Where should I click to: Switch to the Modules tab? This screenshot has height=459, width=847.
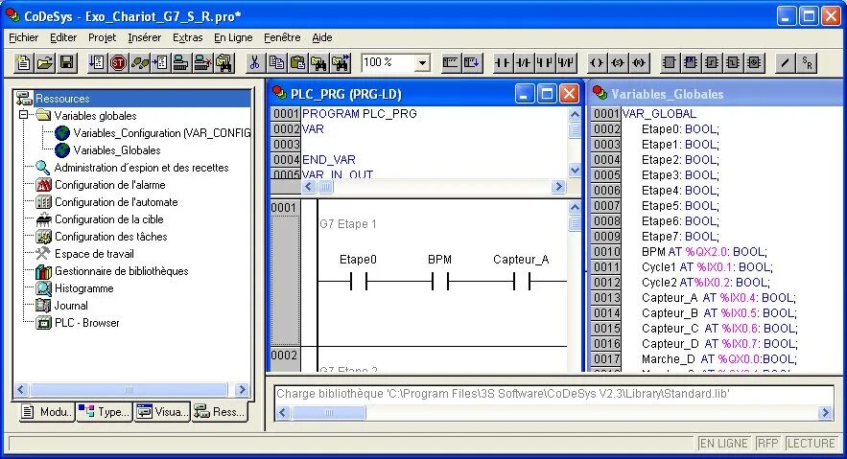click(46, 412)
